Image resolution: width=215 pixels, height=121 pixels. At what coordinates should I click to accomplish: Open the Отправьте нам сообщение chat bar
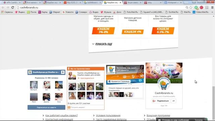(x=182, y=120)
